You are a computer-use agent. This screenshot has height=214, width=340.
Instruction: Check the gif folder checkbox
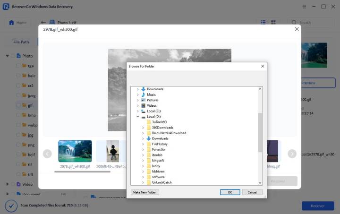click(x=18, y=105)
